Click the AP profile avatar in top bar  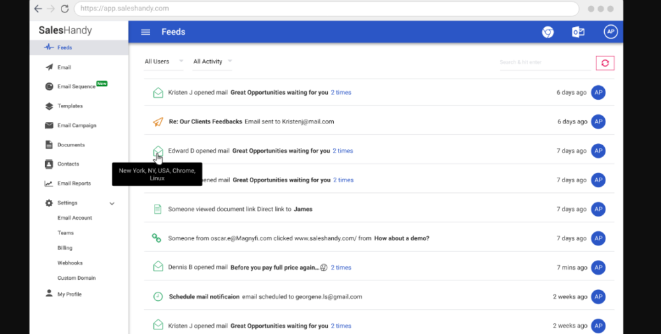[610, 32]
